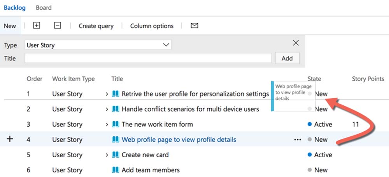Open Column options in the toolbar
Screen dimensions: 389x177
(152, 26)
